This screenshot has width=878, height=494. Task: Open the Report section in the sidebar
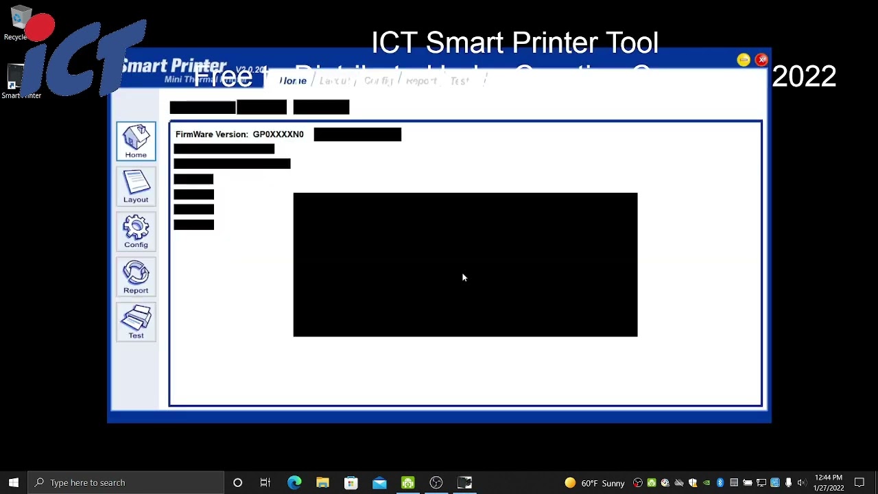point(136,277)
